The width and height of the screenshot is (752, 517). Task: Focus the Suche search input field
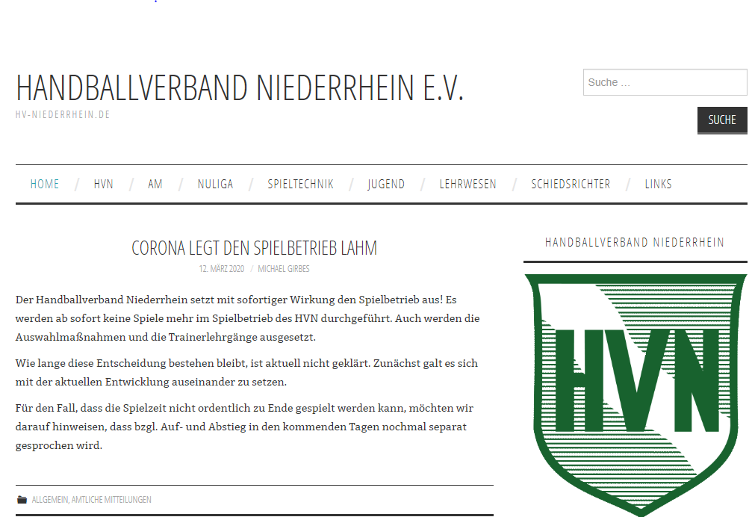click(x=665, y=82)
